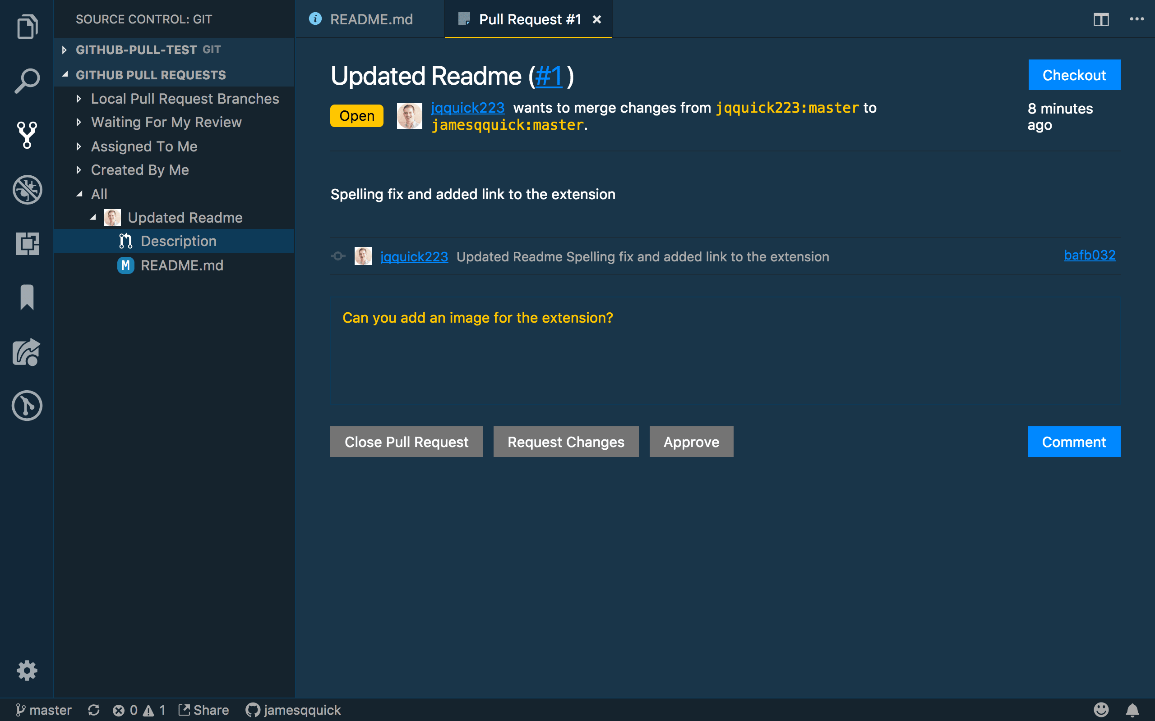Click the jqquick223:master branch label
The width and height of the screenshot is (1155, 721).
[x=787, y=108]
